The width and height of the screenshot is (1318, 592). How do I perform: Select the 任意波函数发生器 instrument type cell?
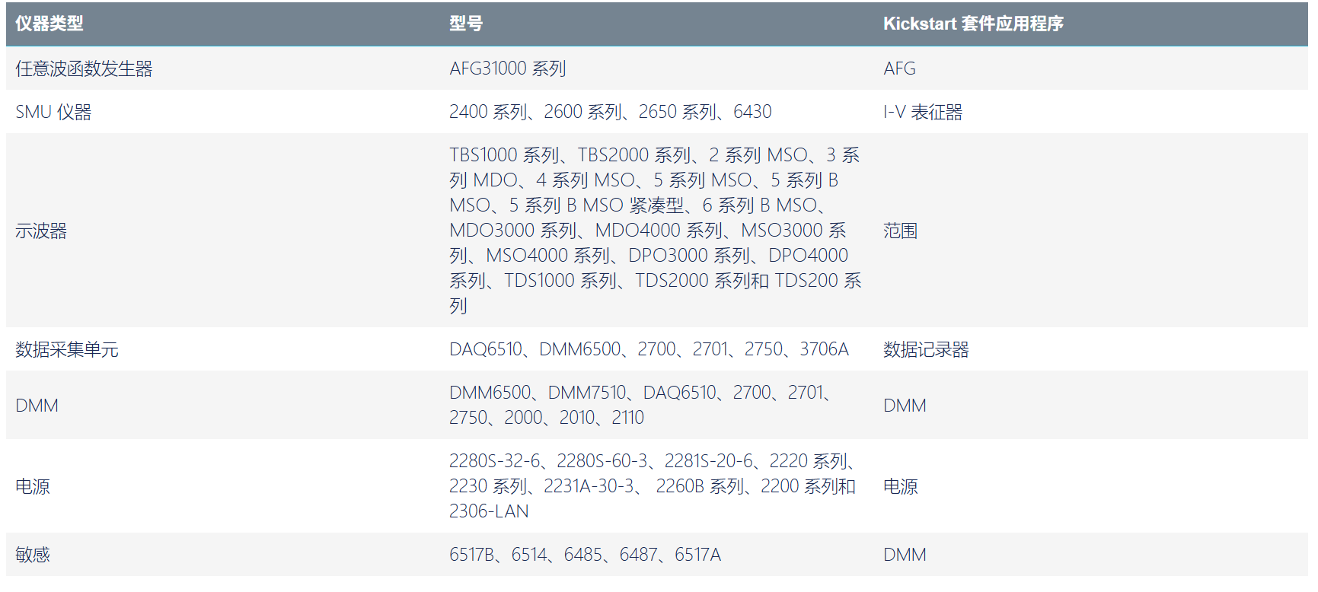pyautogui.click(x=84, y=68)
